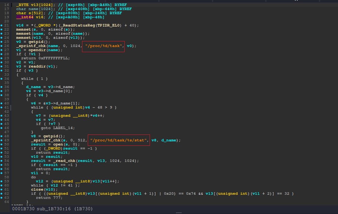This screenshot has width=338, height=214.
Task: Click the "/proc/%d/task/%s/stat" string literal
Action: 118,140
